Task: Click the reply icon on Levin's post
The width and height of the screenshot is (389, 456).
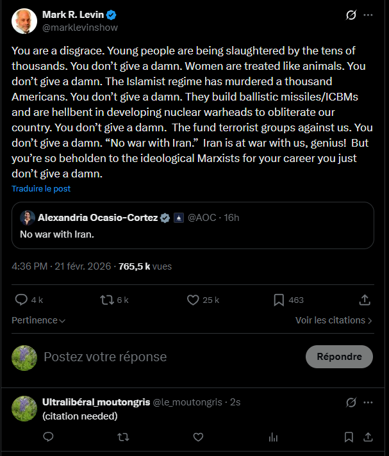Action: 21,300
